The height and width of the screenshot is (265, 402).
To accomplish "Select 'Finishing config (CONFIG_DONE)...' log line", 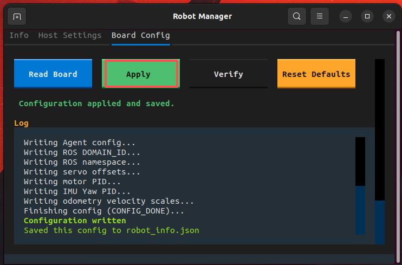I will pyautogui.click(x=104, y=211).
